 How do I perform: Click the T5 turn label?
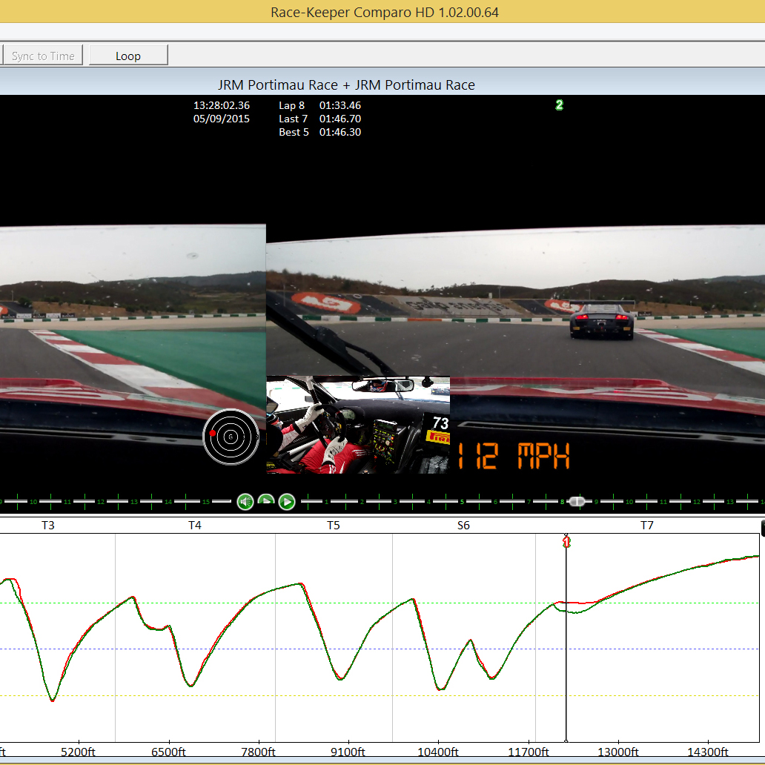click(x=334, y=526)
